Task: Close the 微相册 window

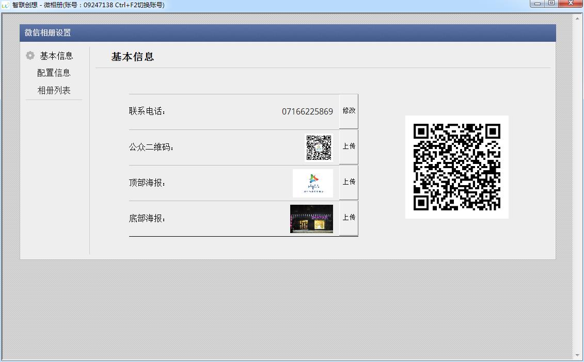Action: pyautogui.click(x=570, y=3)
